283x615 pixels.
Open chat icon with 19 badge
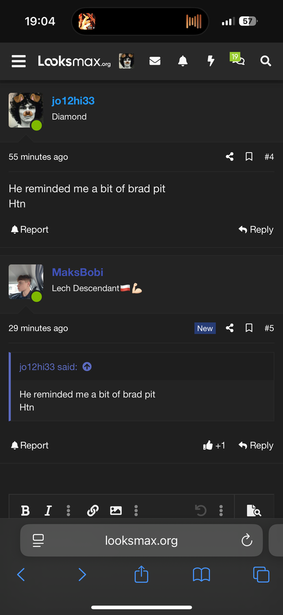tap(237, 59)
